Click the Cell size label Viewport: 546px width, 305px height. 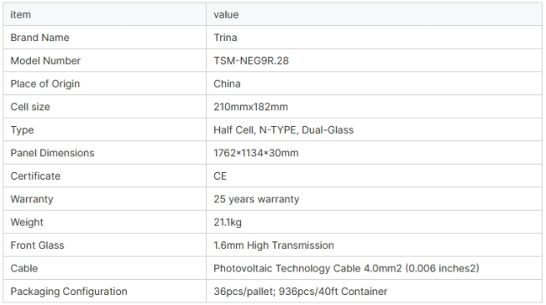coord(30,107)
